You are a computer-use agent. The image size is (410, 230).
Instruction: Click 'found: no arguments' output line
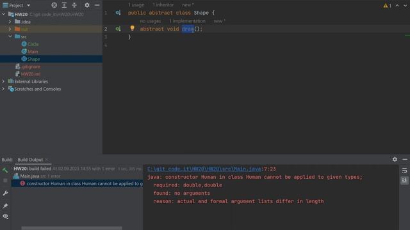(x=181, y=193)
